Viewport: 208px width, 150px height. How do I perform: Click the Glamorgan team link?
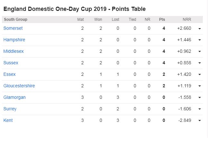point(14,97)
